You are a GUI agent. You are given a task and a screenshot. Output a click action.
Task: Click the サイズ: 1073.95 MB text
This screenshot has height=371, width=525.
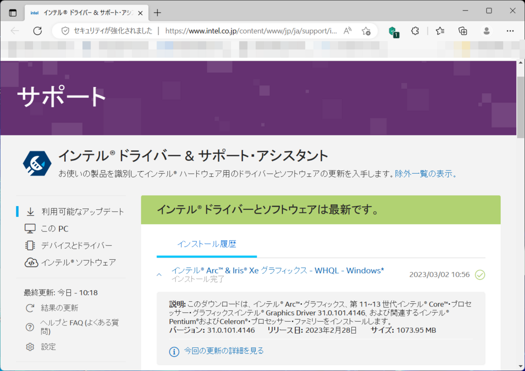403,330
